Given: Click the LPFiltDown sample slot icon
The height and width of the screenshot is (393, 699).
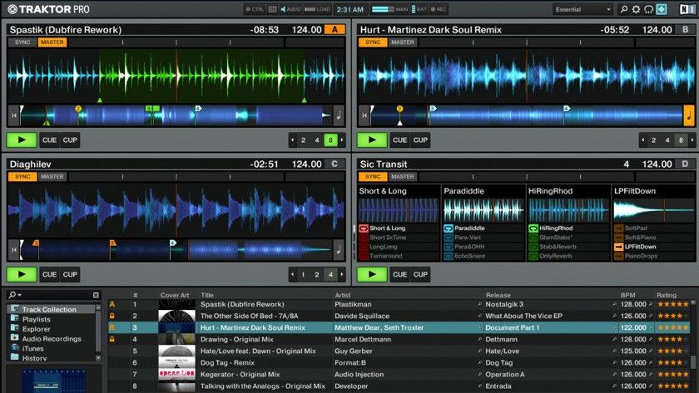Looking at the screenshot, I should 618,247.
